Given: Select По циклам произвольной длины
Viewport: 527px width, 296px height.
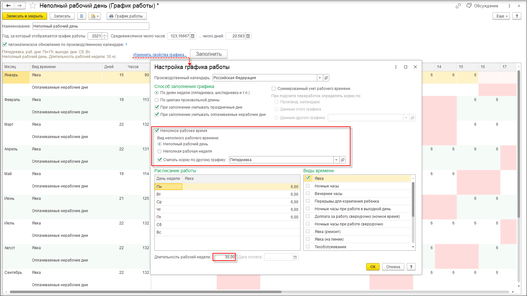Looking at the screenshot, I should click(x=157, y=100).
